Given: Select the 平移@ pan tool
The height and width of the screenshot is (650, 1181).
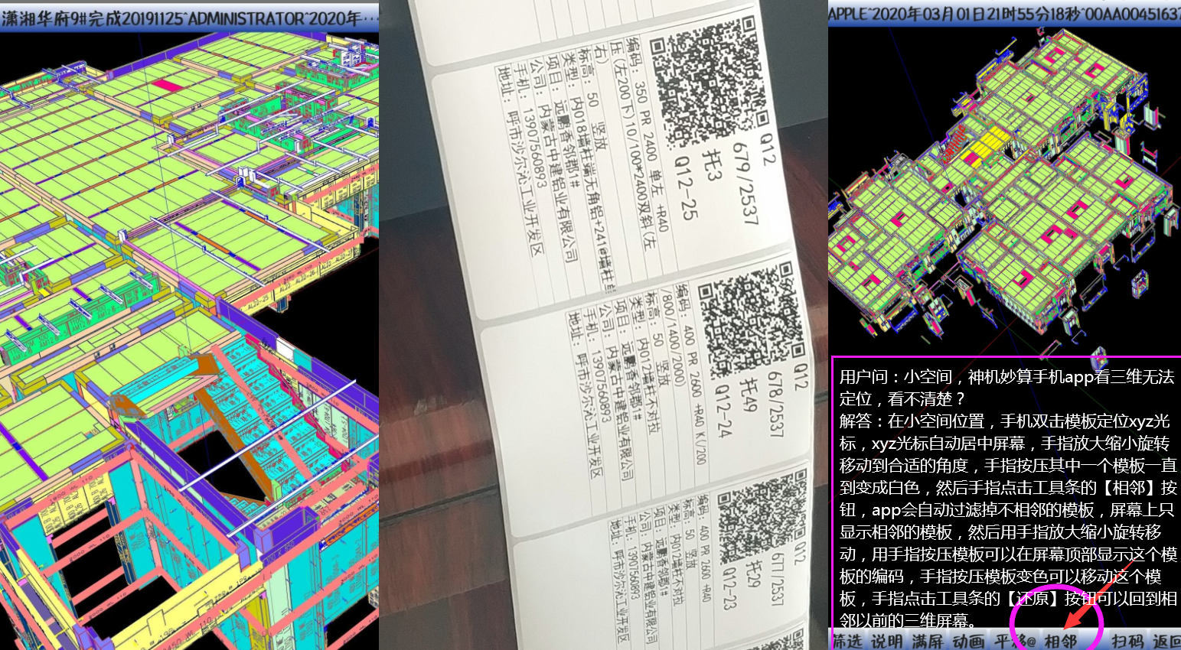Looking at the screenshot, I should click(x=1015, y=641).
